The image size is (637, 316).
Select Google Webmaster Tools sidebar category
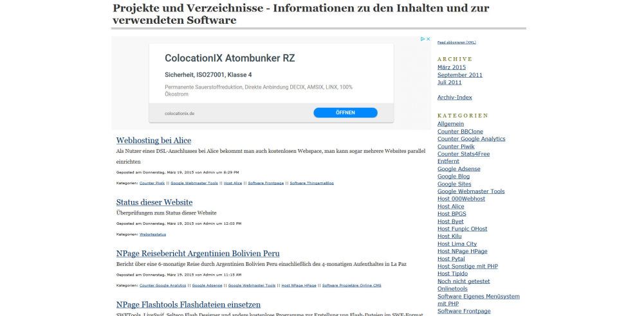point(470,191)
